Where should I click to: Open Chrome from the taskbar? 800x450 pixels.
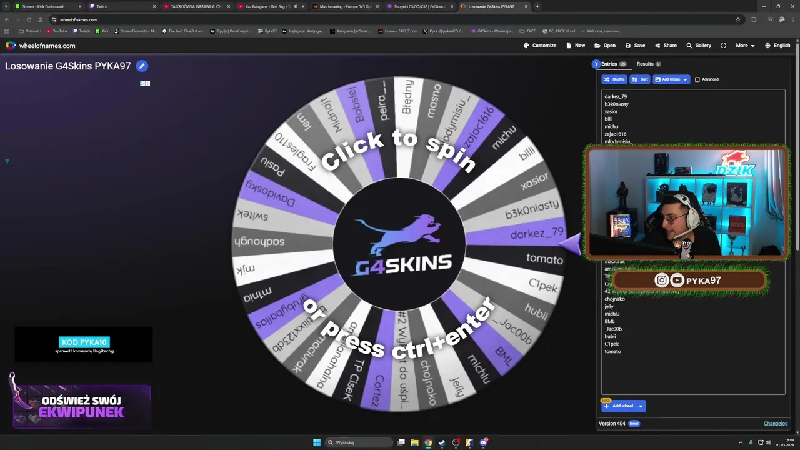pyautogui.click(x=428, y=442)
